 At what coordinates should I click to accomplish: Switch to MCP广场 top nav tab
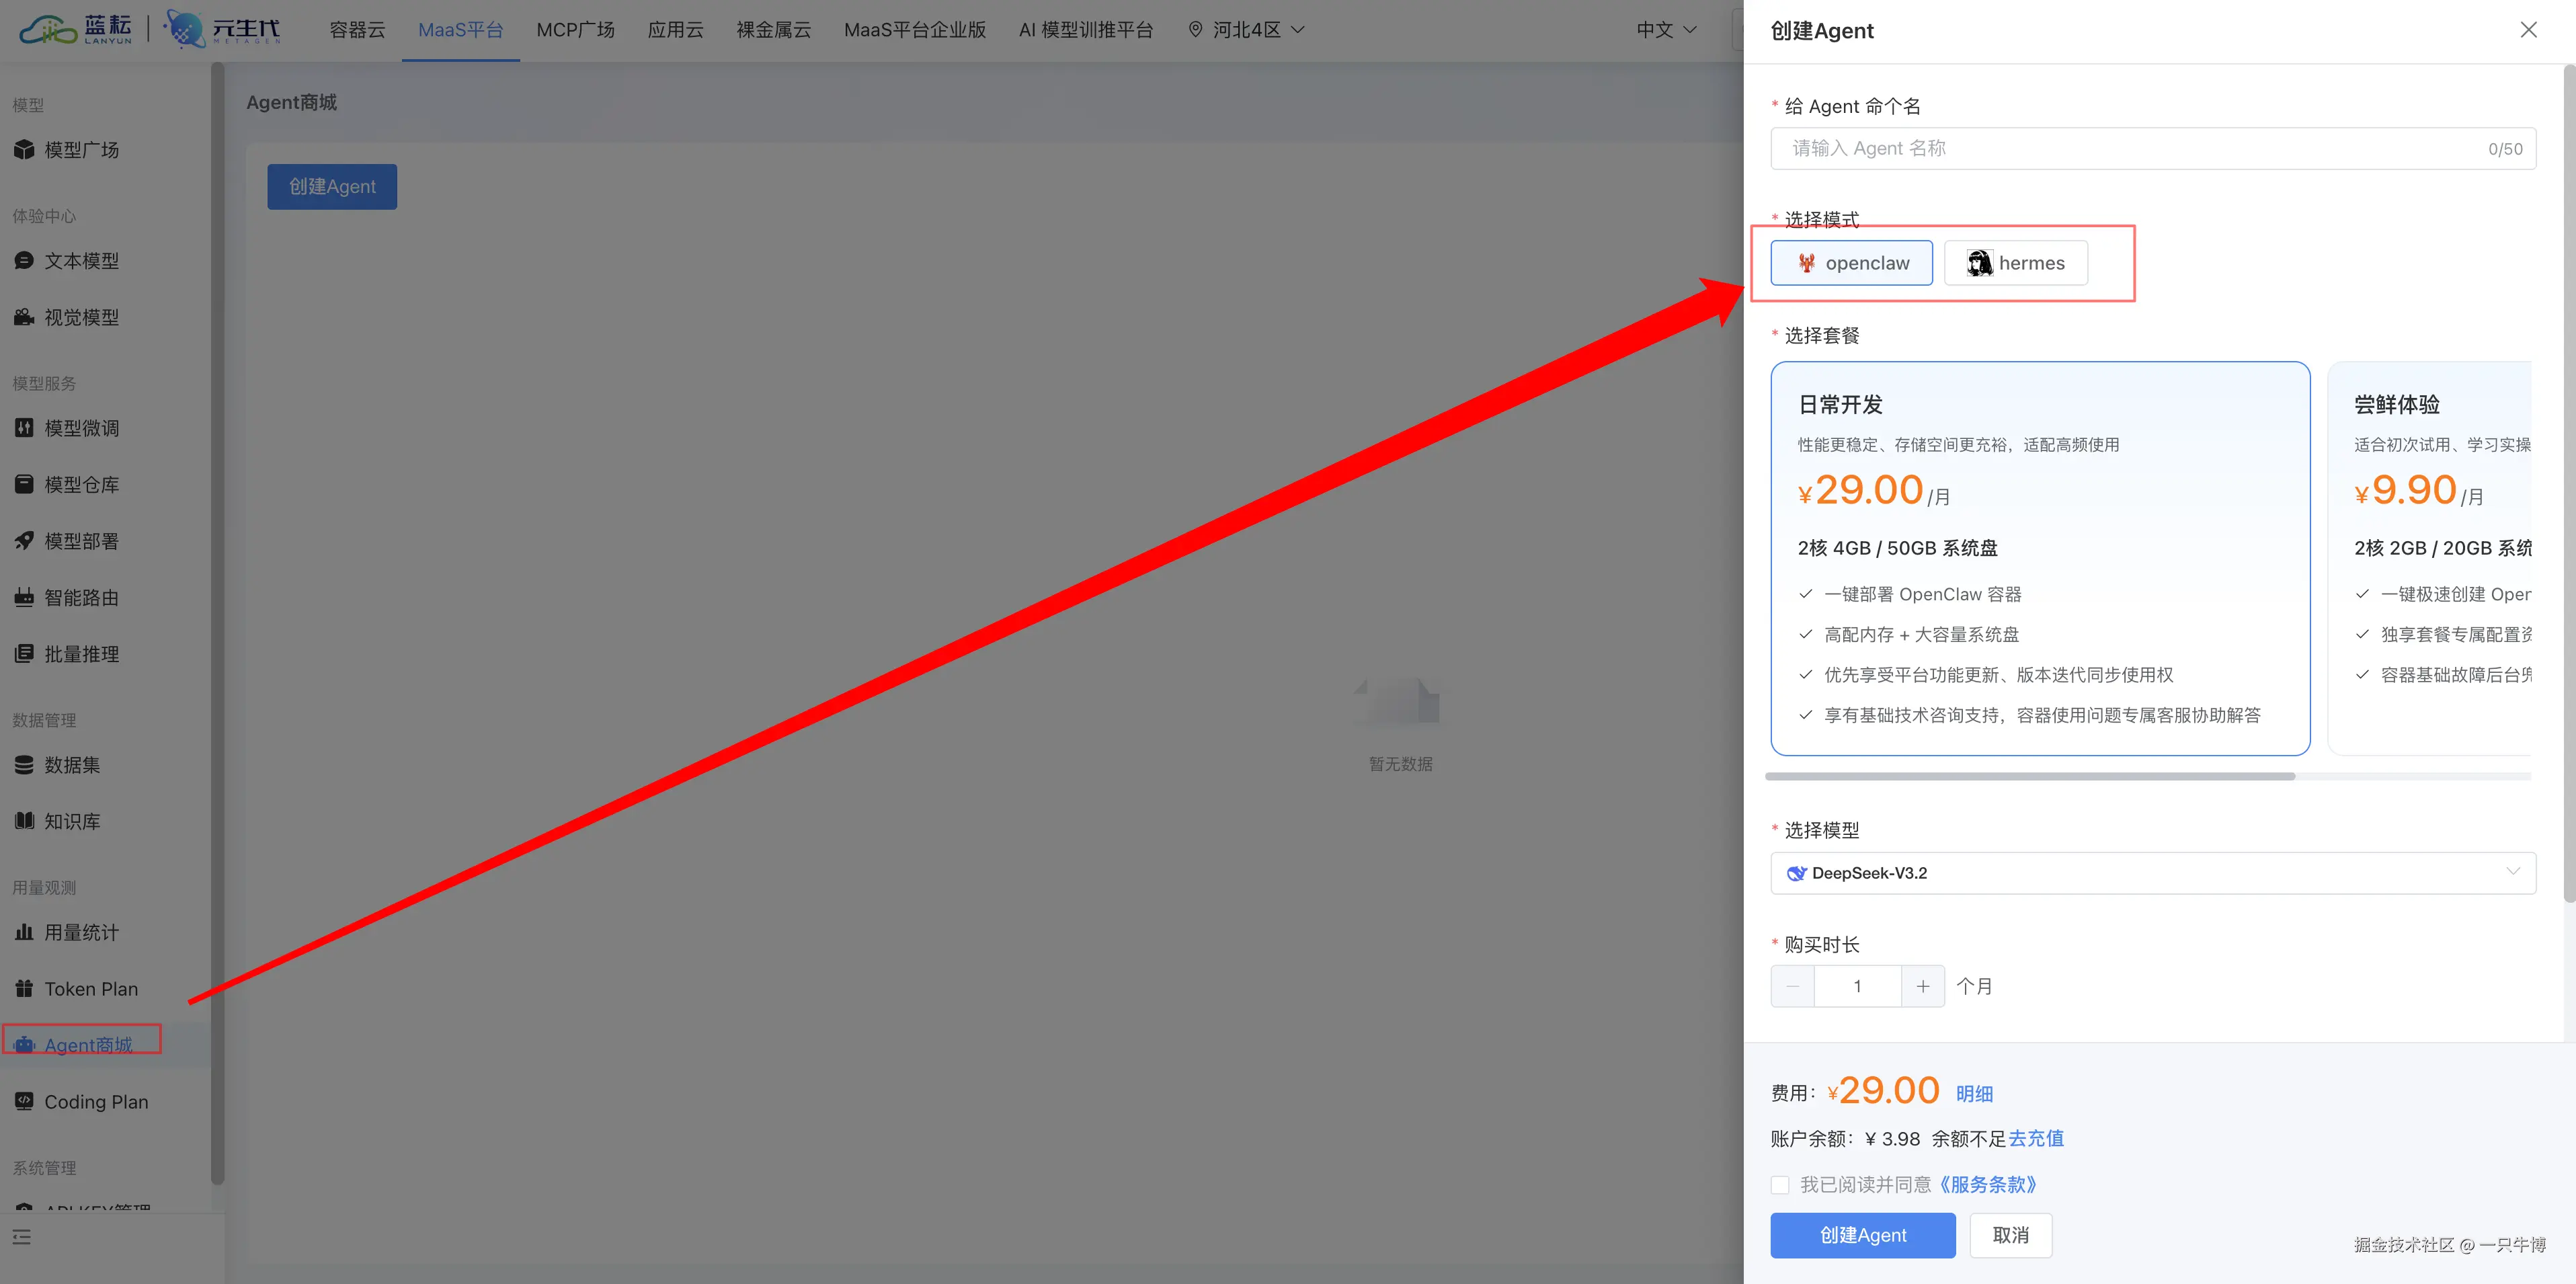pos(575,30)
